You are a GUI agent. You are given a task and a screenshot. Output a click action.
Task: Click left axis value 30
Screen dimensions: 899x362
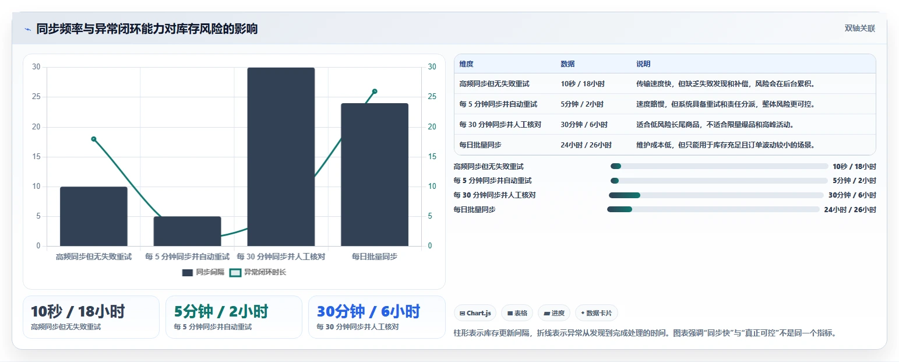tap(36, 67)
